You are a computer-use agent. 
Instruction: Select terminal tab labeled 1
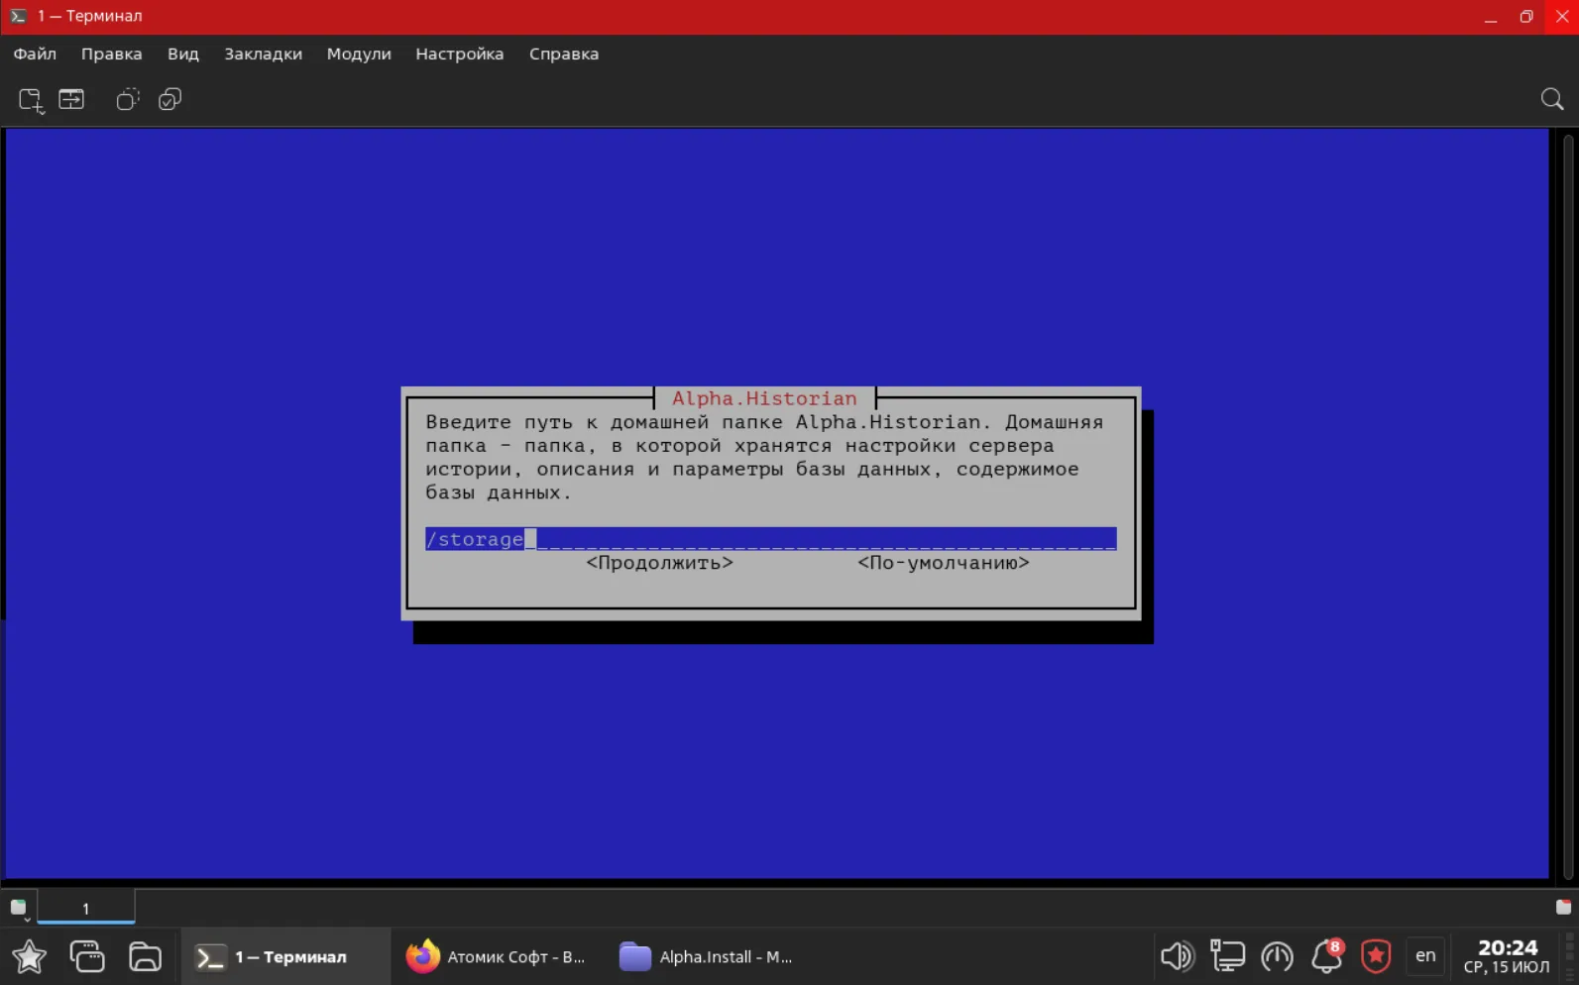(86, 908)
